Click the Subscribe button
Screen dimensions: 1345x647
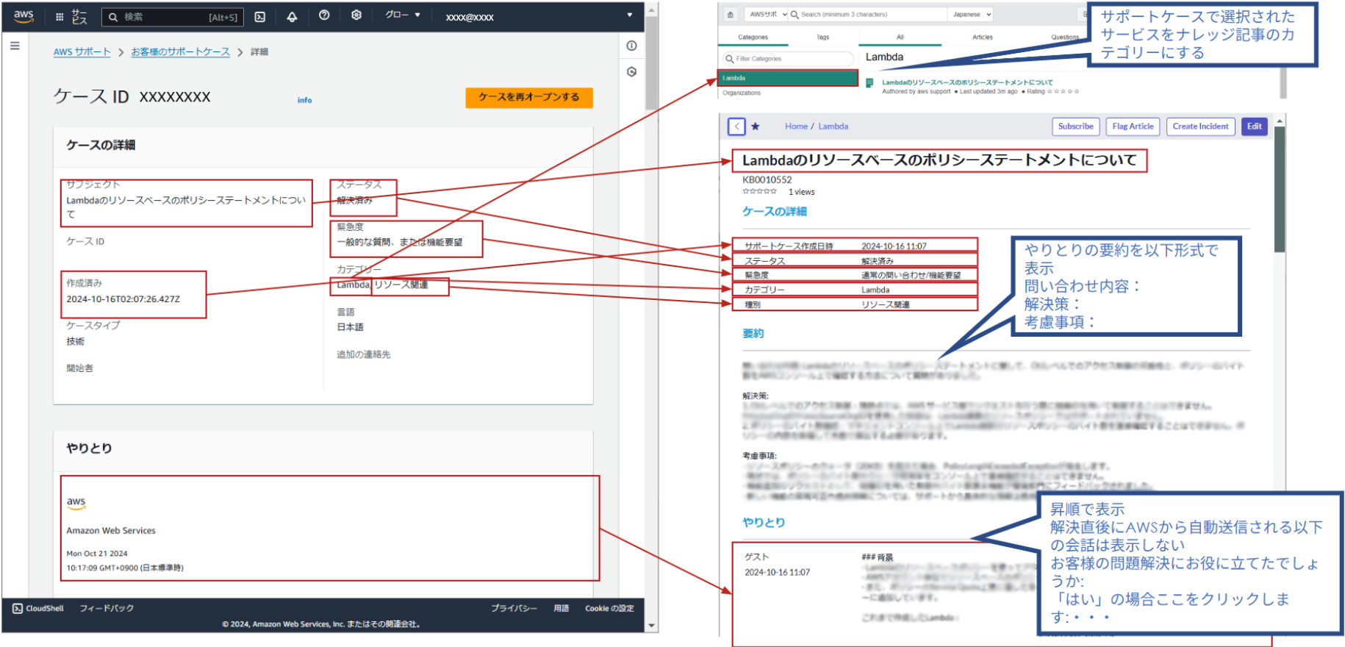(1075, 126)
